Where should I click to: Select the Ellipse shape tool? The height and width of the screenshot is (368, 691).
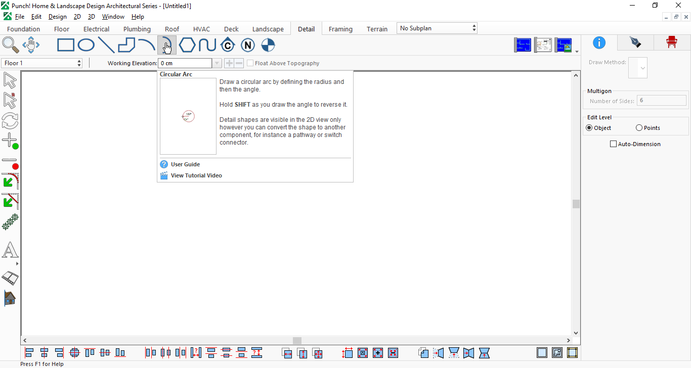click(86, 45)
